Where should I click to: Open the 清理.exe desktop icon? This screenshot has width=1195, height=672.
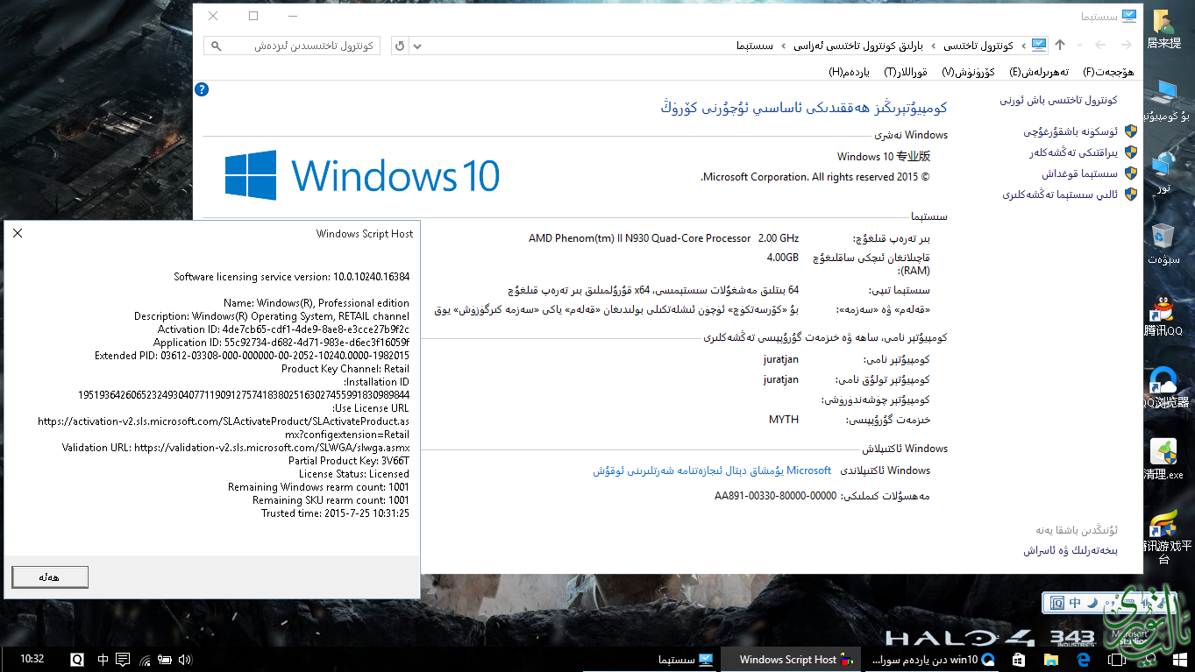point(1163,459)
